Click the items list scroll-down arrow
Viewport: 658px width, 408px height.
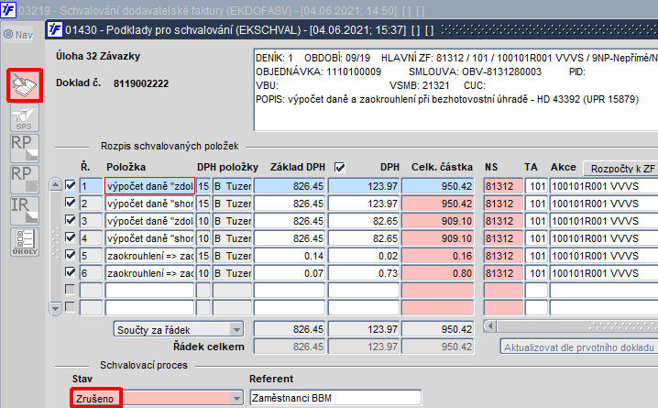click(55, 308)
